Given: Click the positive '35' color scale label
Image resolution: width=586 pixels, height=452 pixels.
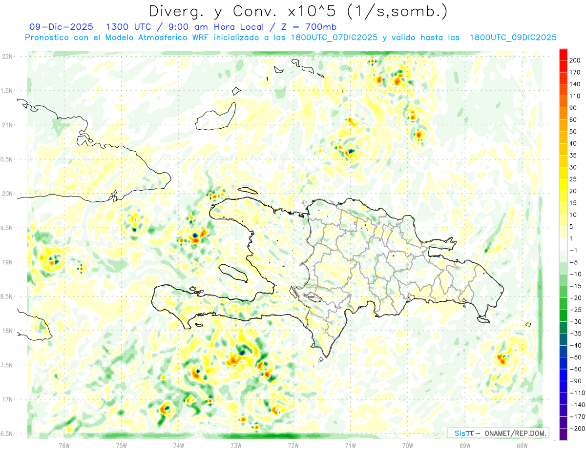Looking at the screenshot, I should [574, 156].
